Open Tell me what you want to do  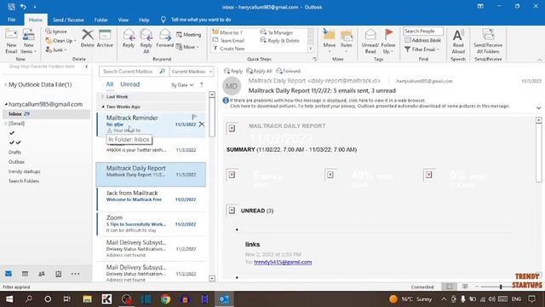point(201,20)
